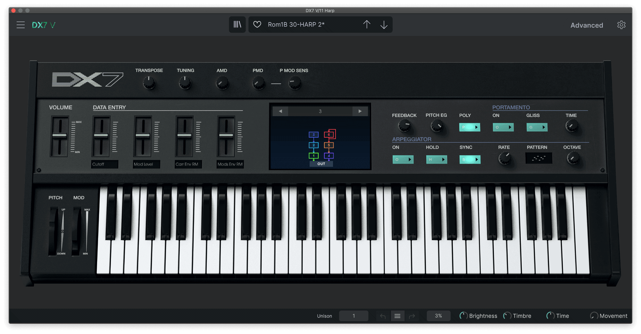Toggle the Poly switch

click(470, 127)
